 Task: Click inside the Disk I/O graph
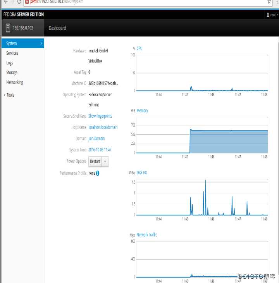[202, 197]
